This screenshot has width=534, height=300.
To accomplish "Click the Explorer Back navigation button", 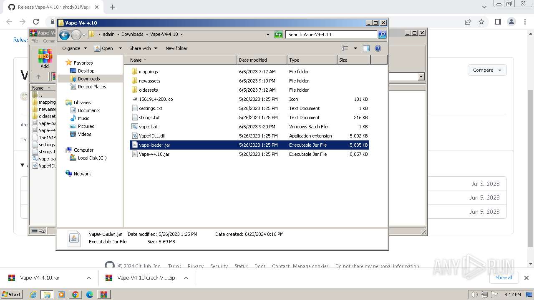I will (x=64, y=35).
